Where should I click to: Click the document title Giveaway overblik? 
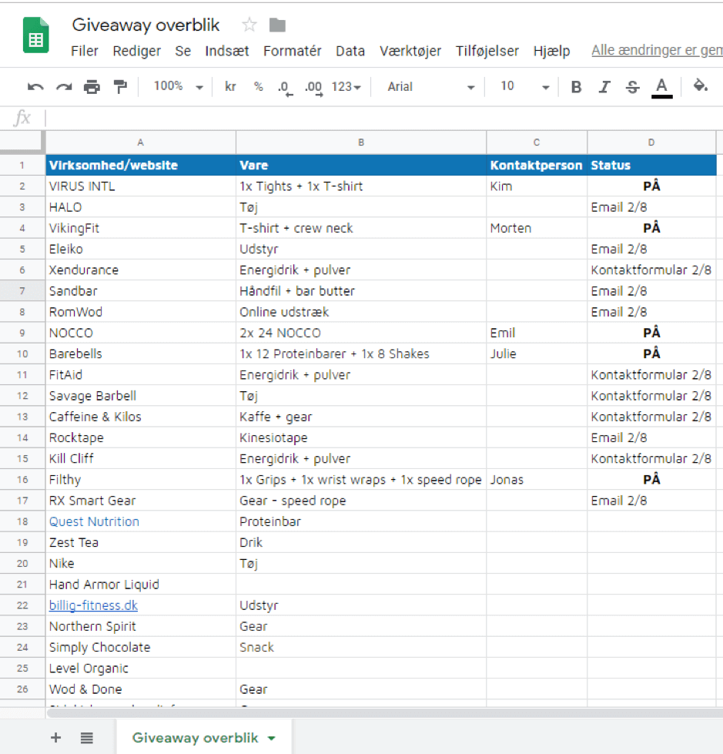tap(146, 25)
